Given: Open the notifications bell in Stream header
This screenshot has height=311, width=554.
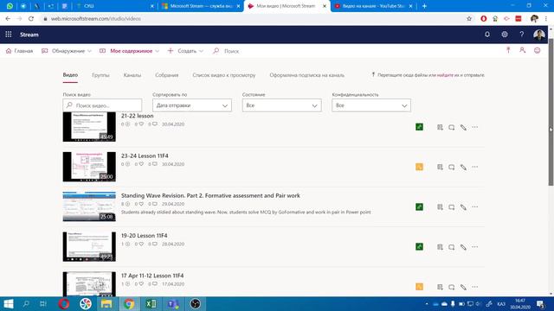Looking at the screenshot, I should (487, 35).
